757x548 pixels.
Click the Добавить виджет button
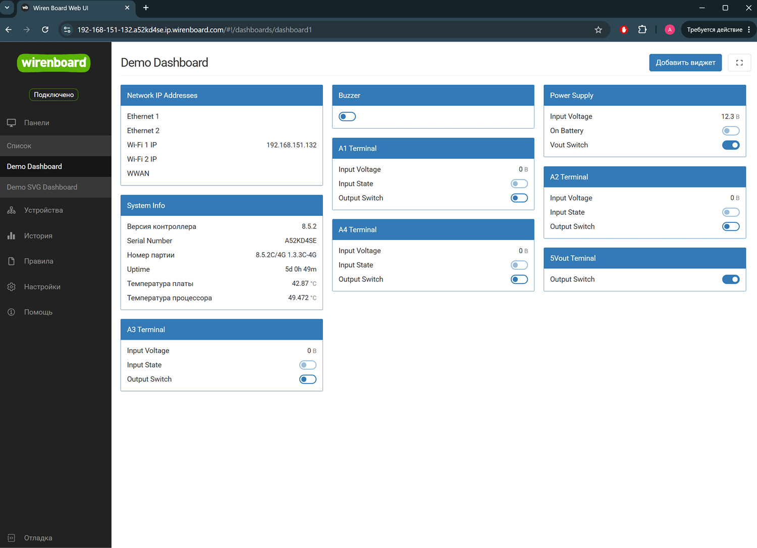(685, 63)
